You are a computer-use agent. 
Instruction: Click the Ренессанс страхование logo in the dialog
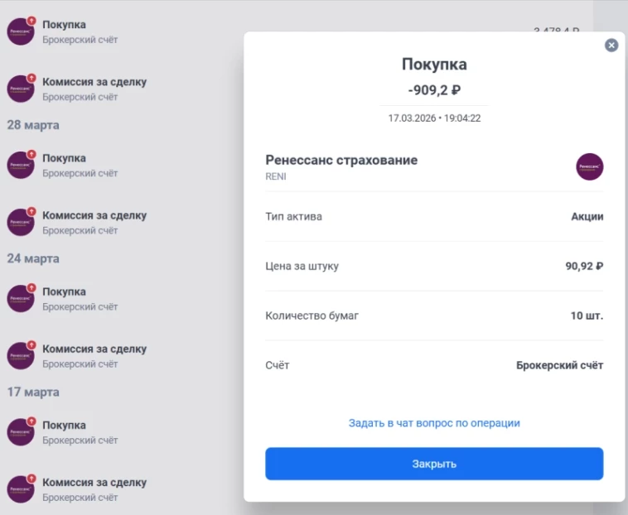pyautogui.click(x=590, y=166)
